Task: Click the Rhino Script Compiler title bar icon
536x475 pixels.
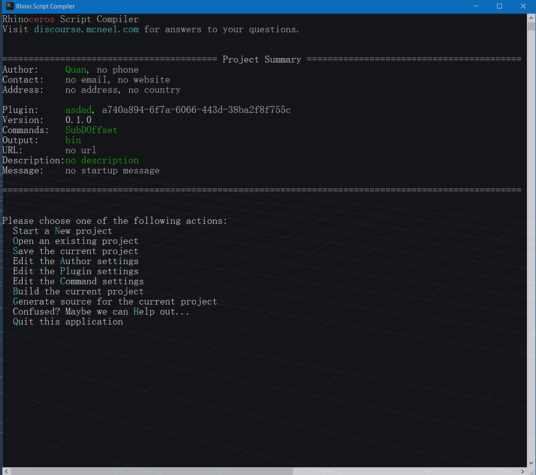Action: click(x=10, y=6)
